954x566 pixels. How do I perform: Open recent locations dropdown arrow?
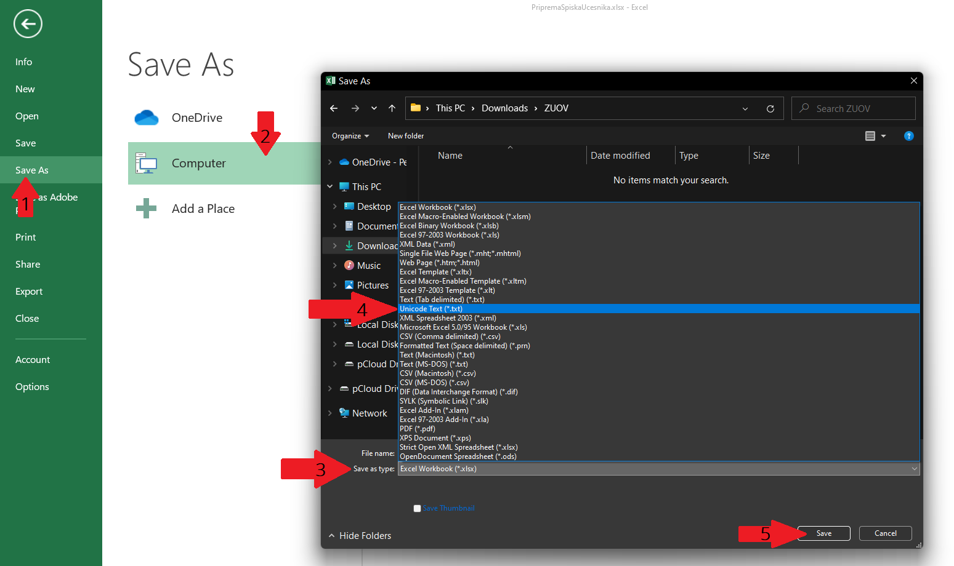tap(374, 108)
